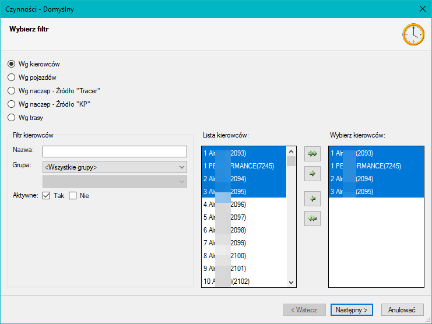
Task: Choose the "Wg pojazdów" filter option
Action: point(12,77)
